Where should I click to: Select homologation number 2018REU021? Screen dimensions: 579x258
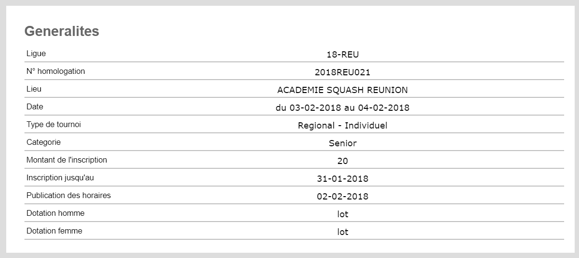343,72
